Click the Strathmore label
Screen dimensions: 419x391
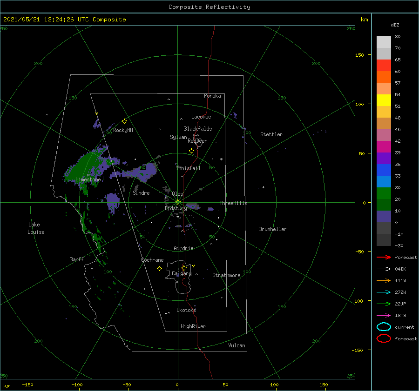click(x=226, y=275)
